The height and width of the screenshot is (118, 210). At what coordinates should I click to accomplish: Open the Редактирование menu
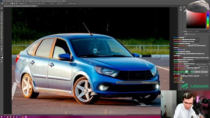coord(10,1)
